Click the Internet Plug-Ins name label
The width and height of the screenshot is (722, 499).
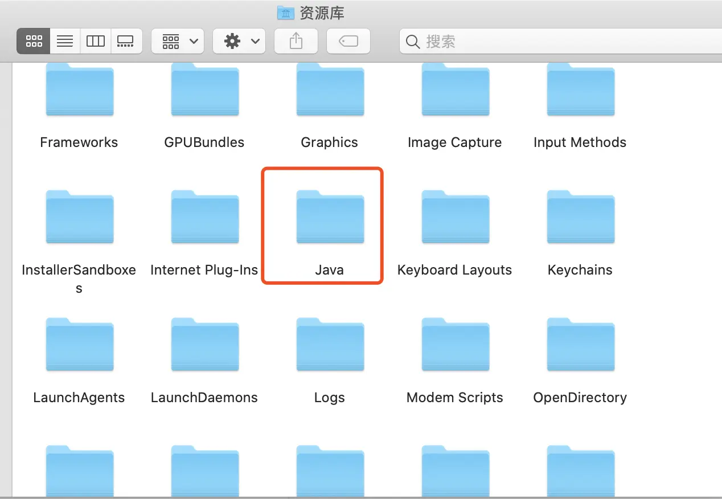204,270
